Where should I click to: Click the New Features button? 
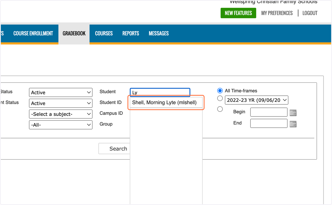(238, 13)
